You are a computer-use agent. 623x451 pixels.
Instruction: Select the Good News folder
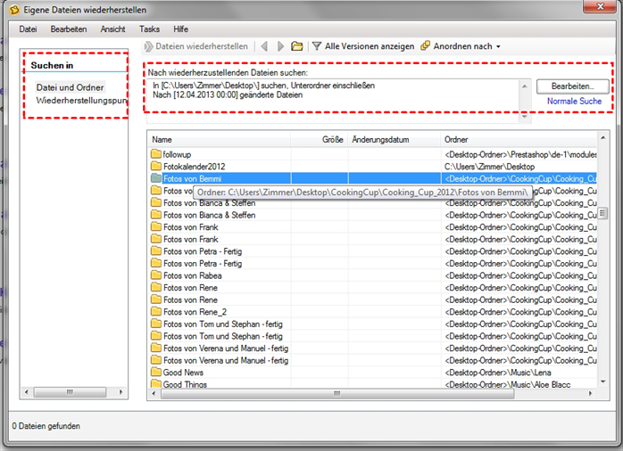pyautogui.click(x=373, y=373)
